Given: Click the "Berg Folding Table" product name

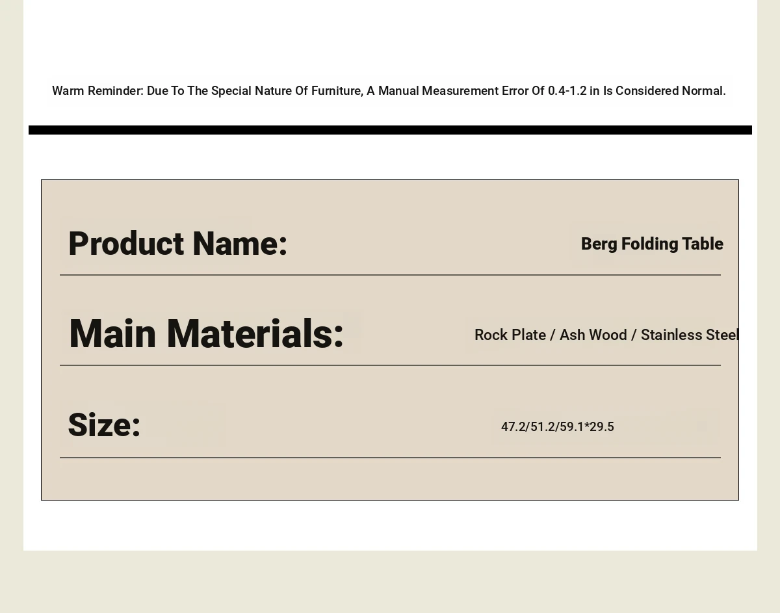Looking at the screenshot, I should (x=652, y=244).
